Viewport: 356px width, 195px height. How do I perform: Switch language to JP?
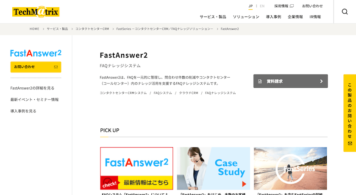coord(250,6)
